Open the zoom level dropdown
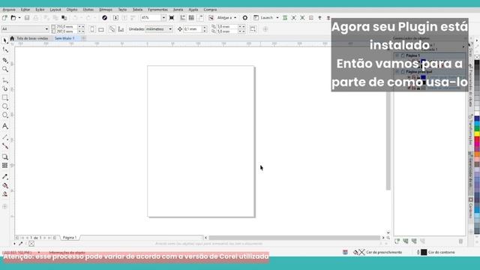 (x=163, y=18)
